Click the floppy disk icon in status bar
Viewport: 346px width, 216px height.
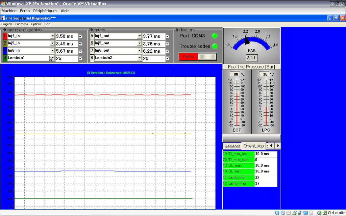[x=289, y=213]
